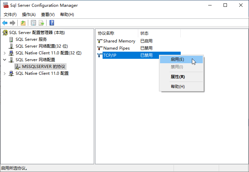Select the SQL Server 网络配置 label
Screen dimensions: 249x172
coord(35,60)
